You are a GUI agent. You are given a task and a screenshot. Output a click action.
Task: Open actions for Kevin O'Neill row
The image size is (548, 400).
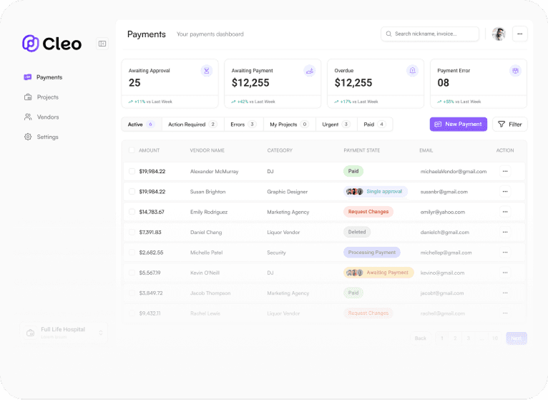[505, 273]
